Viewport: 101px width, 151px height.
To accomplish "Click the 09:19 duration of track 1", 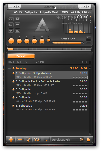I will [x=83, y=73].
